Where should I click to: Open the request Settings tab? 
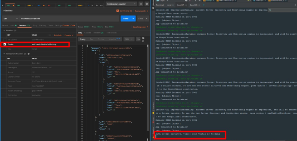(x=59, y=25)
